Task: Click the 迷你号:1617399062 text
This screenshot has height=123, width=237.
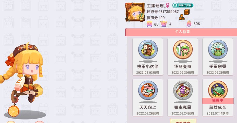Action: click(x=163, y=12)
